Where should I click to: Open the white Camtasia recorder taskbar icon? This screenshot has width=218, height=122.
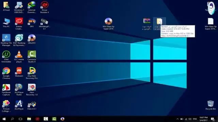click(46, 119)
